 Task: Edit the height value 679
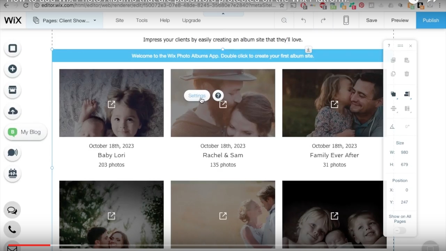[404, 165]
